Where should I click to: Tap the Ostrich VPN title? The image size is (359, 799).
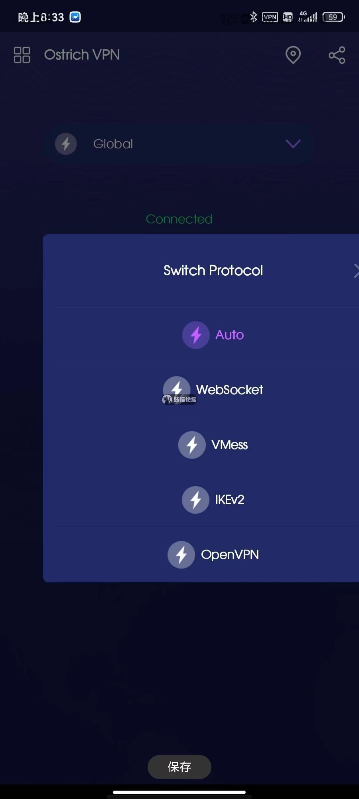82,55
